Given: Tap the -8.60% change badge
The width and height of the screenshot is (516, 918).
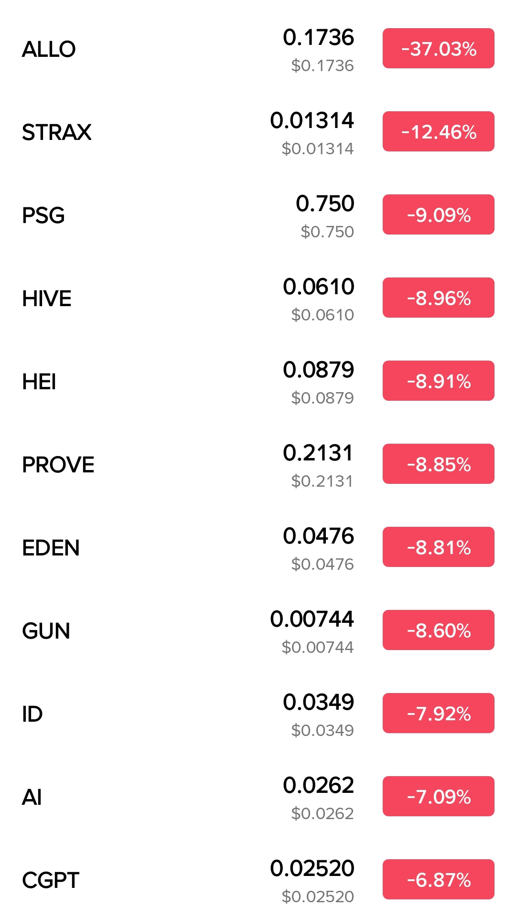Looking at the screenshot, I should pos(438,630).
